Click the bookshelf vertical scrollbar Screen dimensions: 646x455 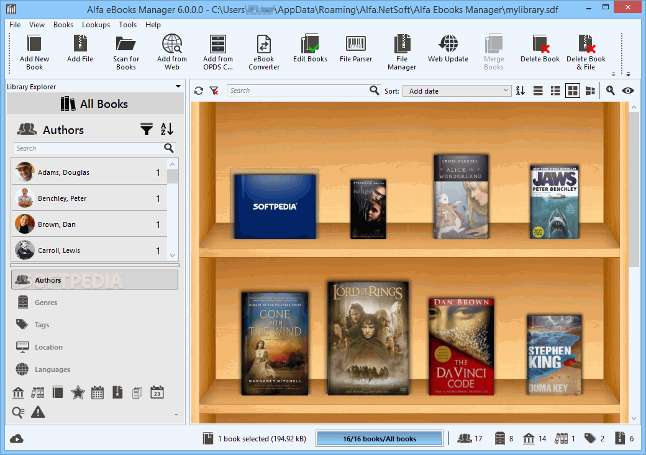[634, 189]
